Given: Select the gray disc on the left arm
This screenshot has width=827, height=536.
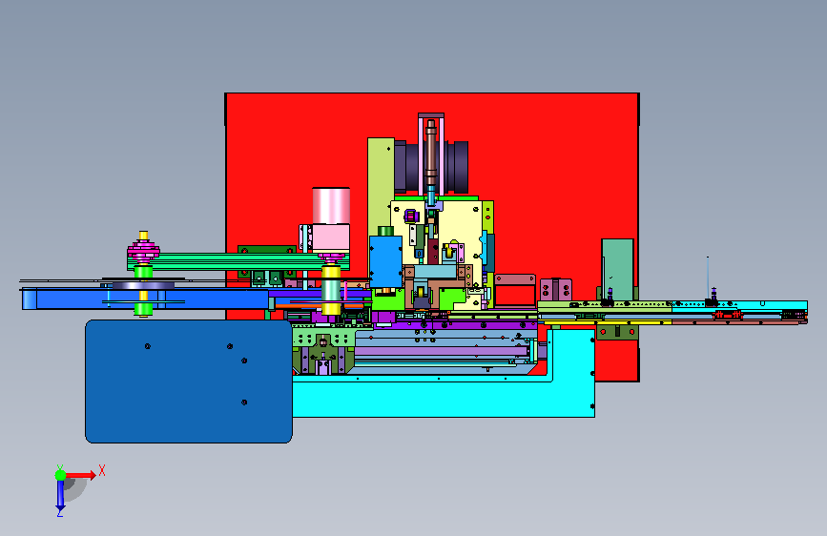Looking at the screenshot, I should (x=143, y=285).
